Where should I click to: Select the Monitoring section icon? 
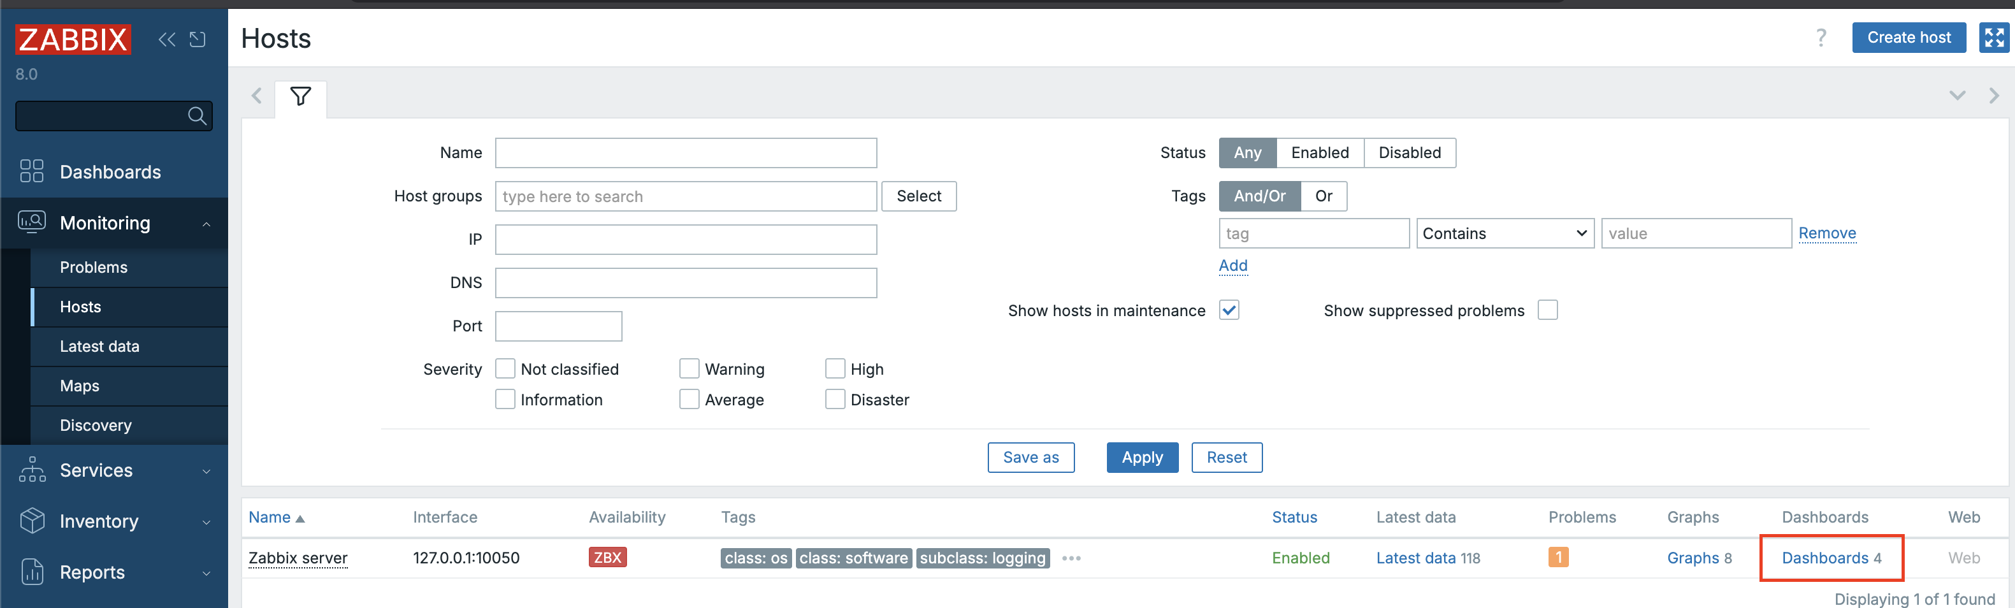pyautogui.click(x=31, y=222)
